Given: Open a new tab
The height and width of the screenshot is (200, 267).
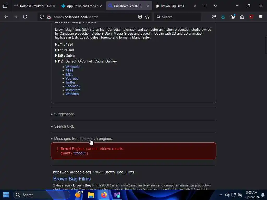Looking at the screenshot, I should [205, 6].
